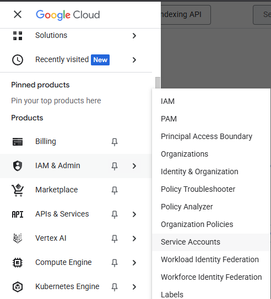
Task: Select IAM in the submenu
Action: [x=167, y=101]
